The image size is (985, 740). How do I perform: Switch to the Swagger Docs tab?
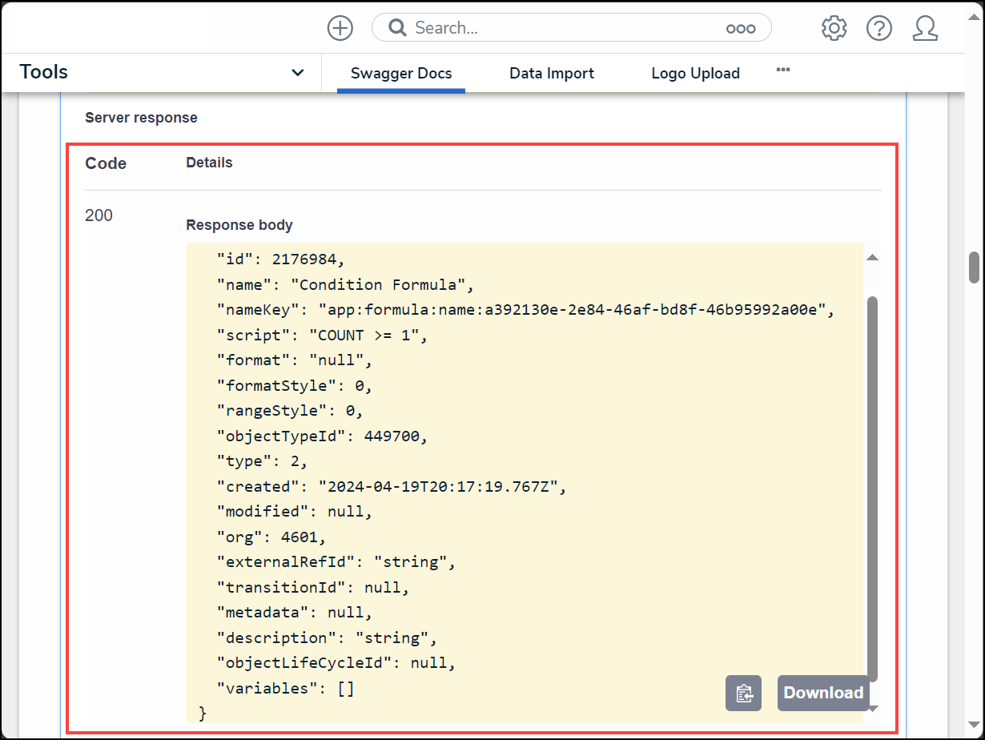[x=401, y=74]
